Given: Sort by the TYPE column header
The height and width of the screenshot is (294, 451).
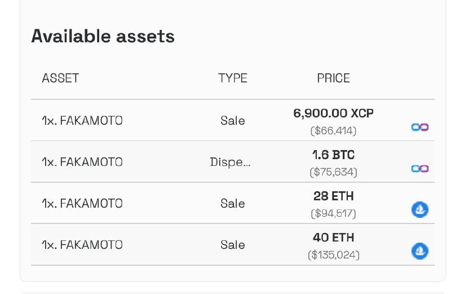Looking at the screenshot, I should tap(233, 78).
